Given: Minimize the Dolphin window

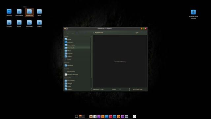Looking at the screenshot, I should point(141,29).
